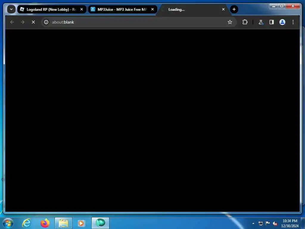Open the Windows Start menu
This screenshot has height=229, width=305.
click(8, 223)
